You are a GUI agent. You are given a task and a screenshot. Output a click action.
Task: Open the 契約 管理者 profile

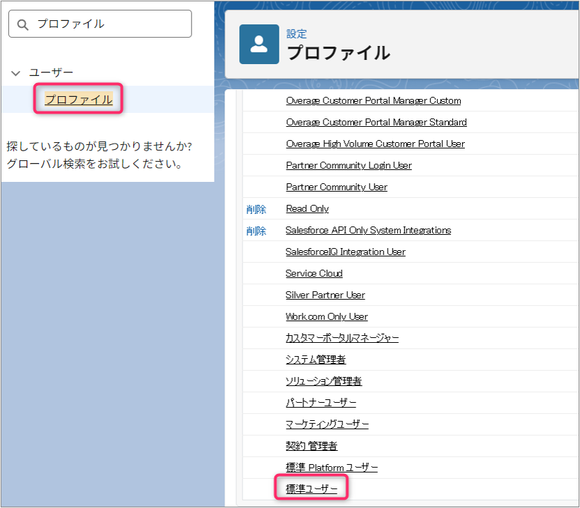[x=311, y=446]
